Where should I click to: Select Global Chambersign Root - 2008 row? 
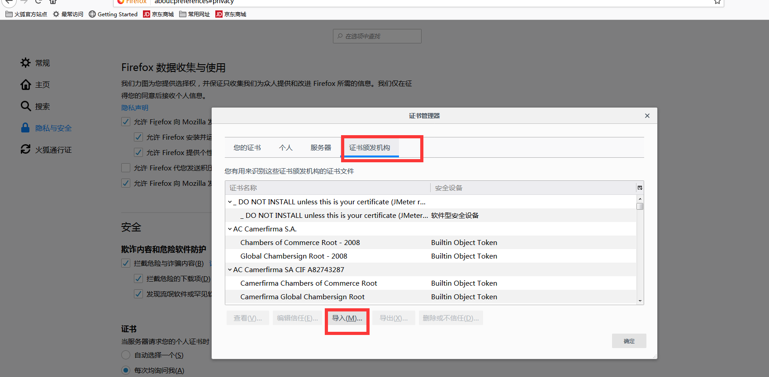pyautogui.click(x=431, y=256)
